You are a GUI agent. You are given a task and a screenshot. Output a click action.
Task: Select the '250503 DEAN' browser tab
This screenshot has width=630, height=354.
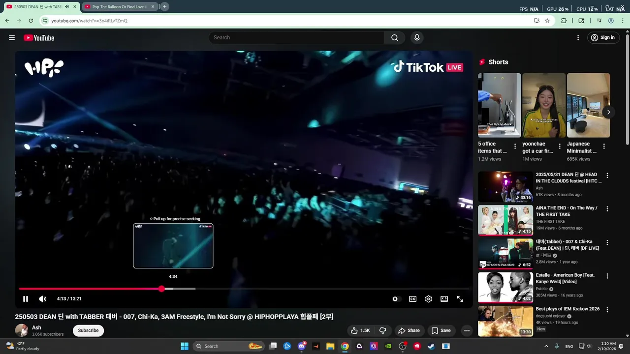(37, 7)
